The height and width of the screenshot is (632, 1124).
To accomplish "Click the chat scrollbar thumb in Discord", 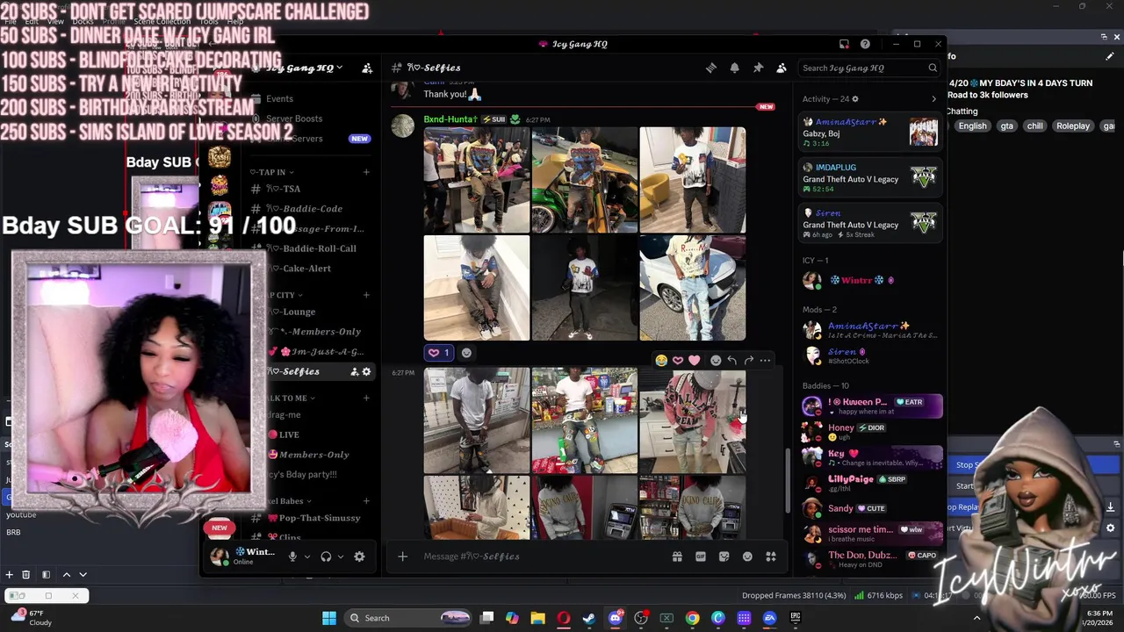I will click(x=787, y=479).
